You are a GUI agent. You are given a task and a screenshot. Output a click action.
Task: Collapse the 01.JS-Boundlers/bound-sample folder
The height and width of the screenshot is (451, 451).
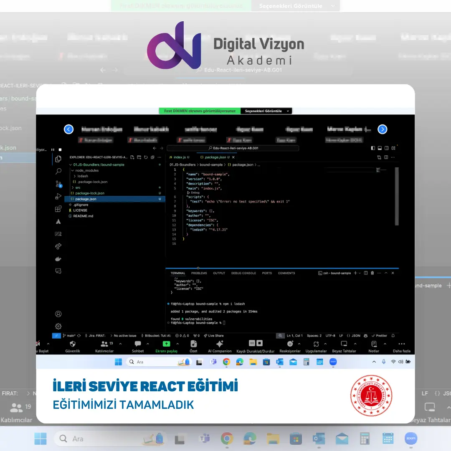pos(71,165)
